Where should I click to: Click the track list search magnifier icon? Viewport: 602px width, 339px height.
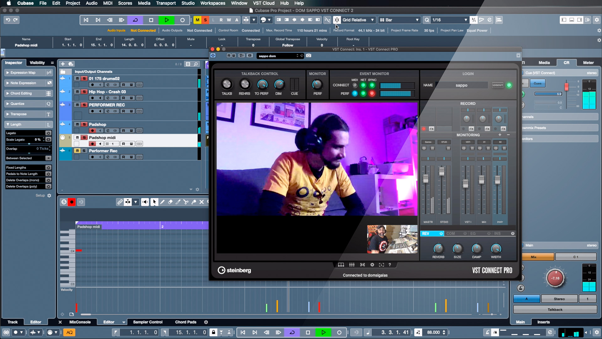196,64
